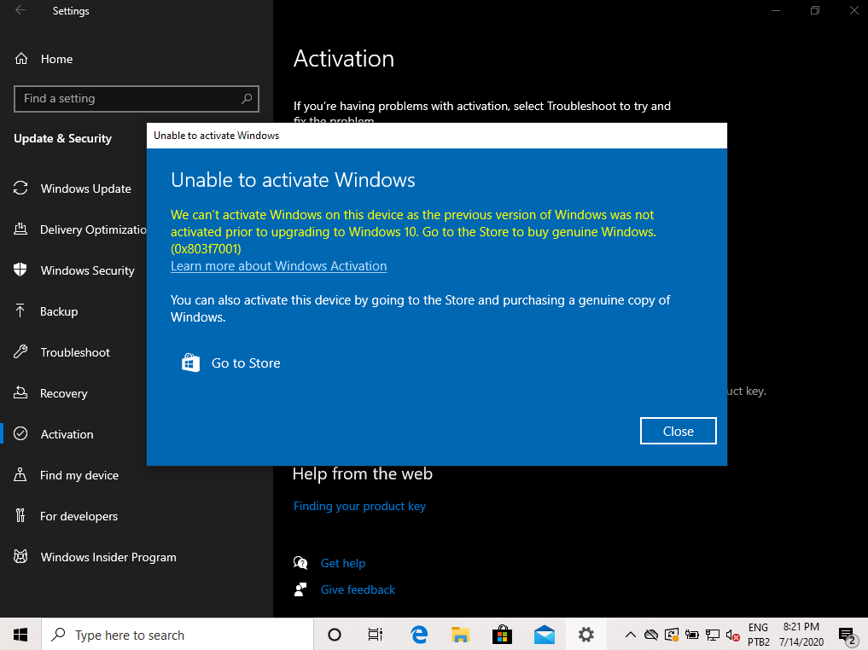
Task: Select the For developers icon
Action: coord(20,515)
